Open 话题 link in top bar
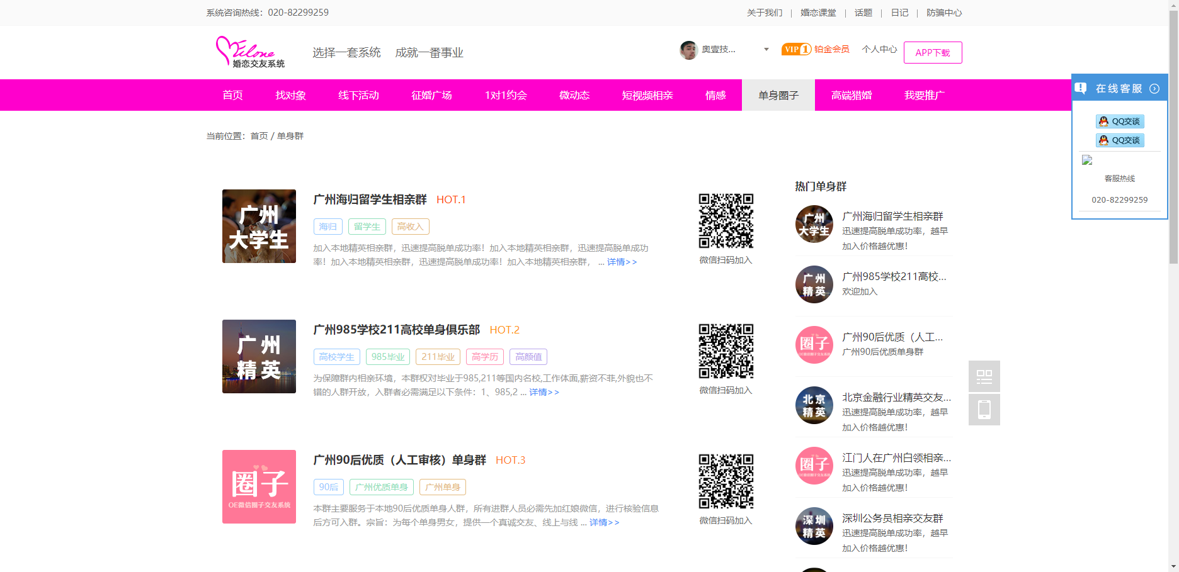Viewport: 1179px width, 572px height. [x=863, y=13]
